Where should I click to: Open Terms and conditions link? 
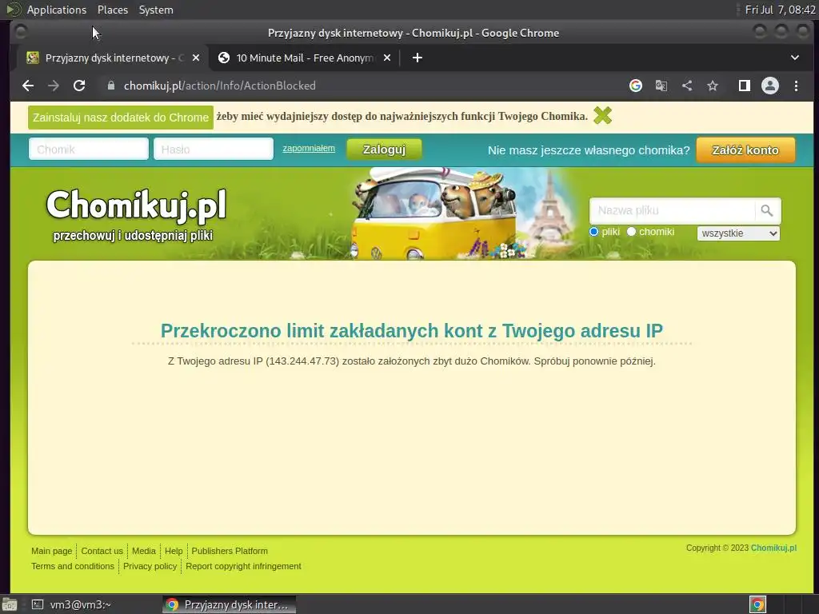(73, 566)
